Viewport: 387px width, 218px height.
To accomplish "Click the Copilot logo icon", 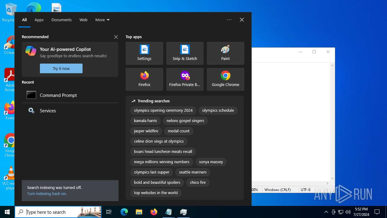I will [31, 51].
